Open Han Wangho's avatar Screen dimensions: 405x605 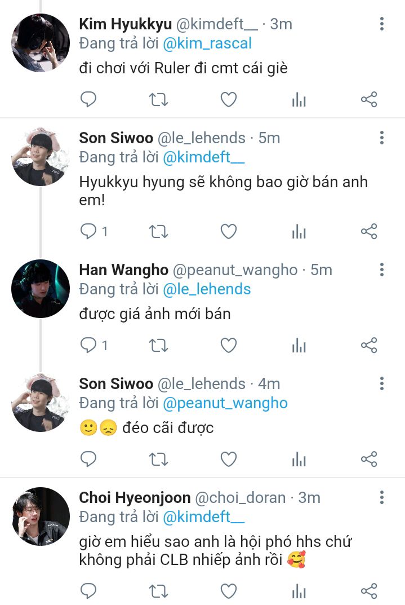pos(41,289)
